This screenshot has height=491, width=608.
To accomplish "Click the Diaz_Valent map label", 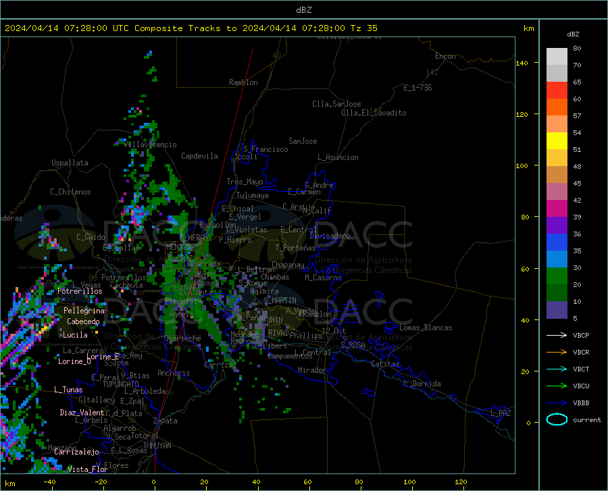I will coord(82,413).
